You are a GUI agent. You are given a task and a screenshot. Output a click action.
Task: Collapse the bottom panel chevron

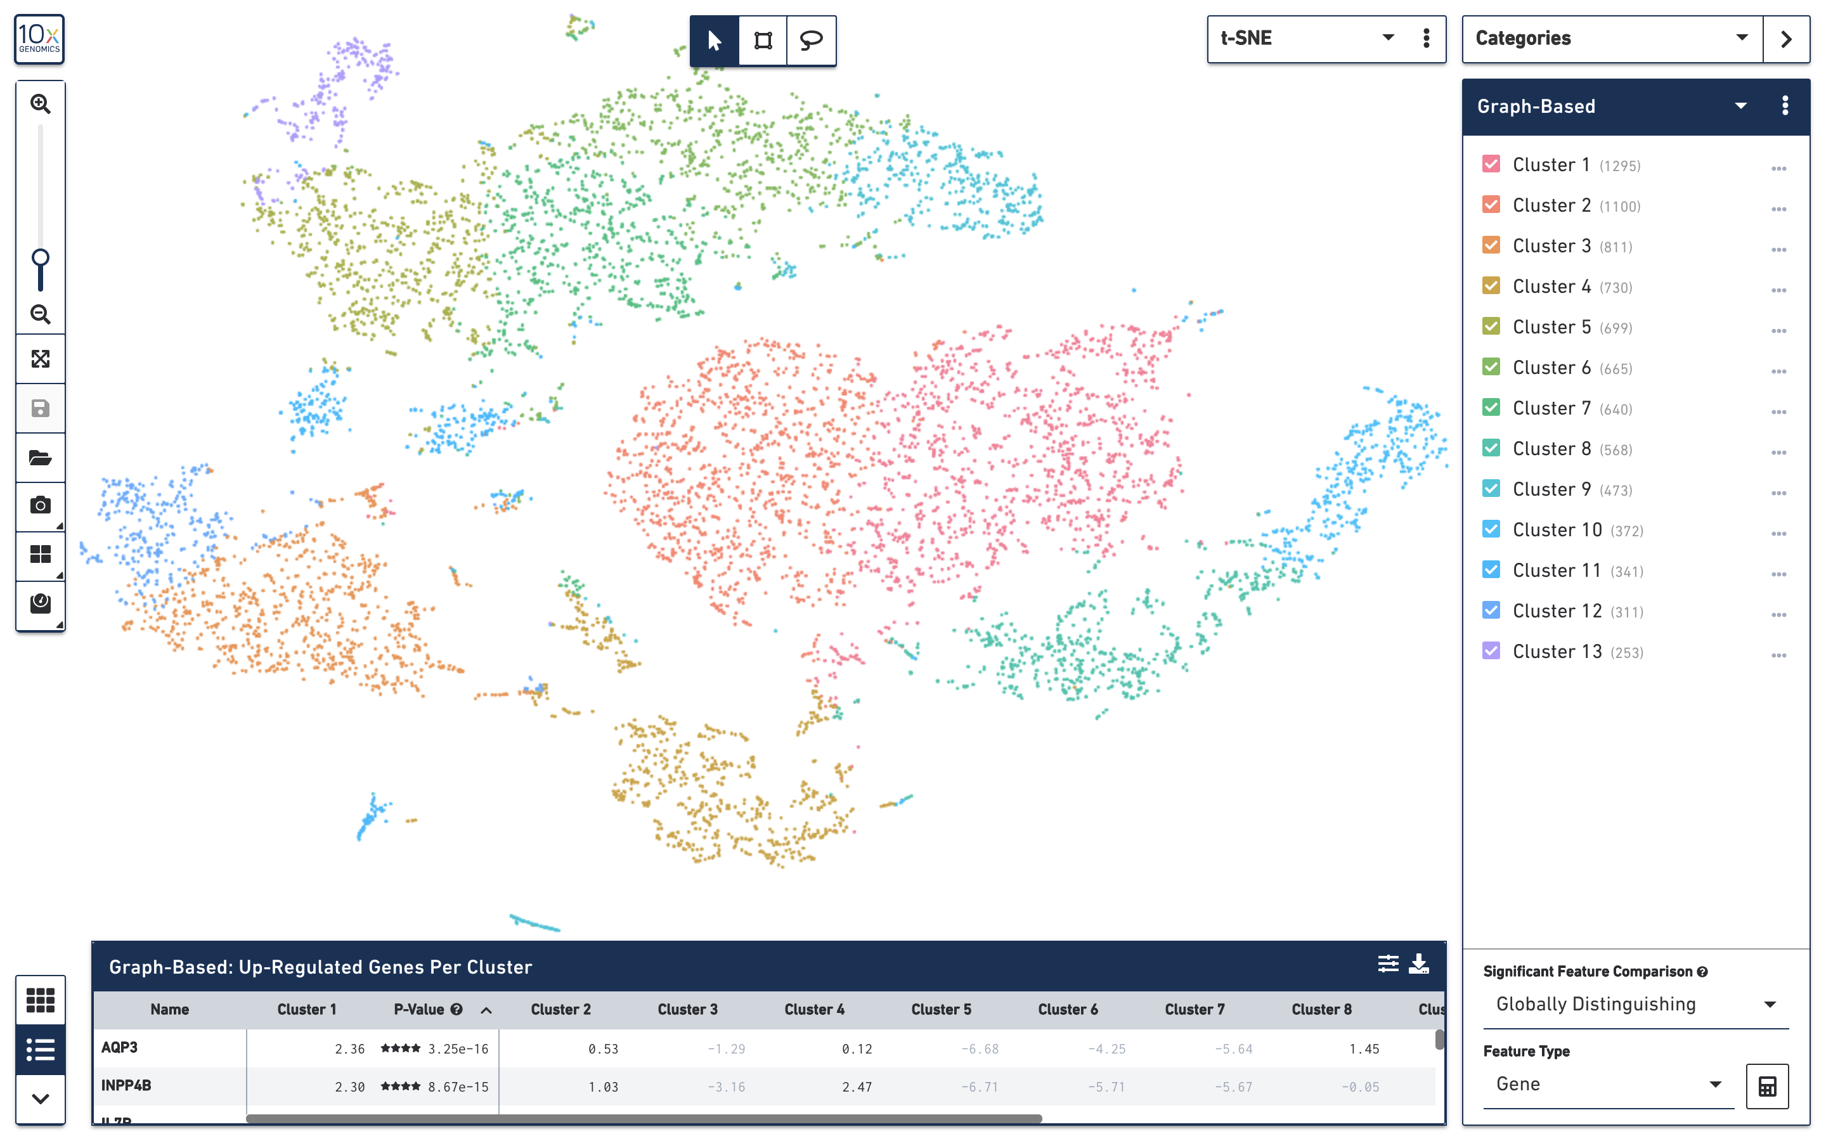click(x=40, y=1099)
